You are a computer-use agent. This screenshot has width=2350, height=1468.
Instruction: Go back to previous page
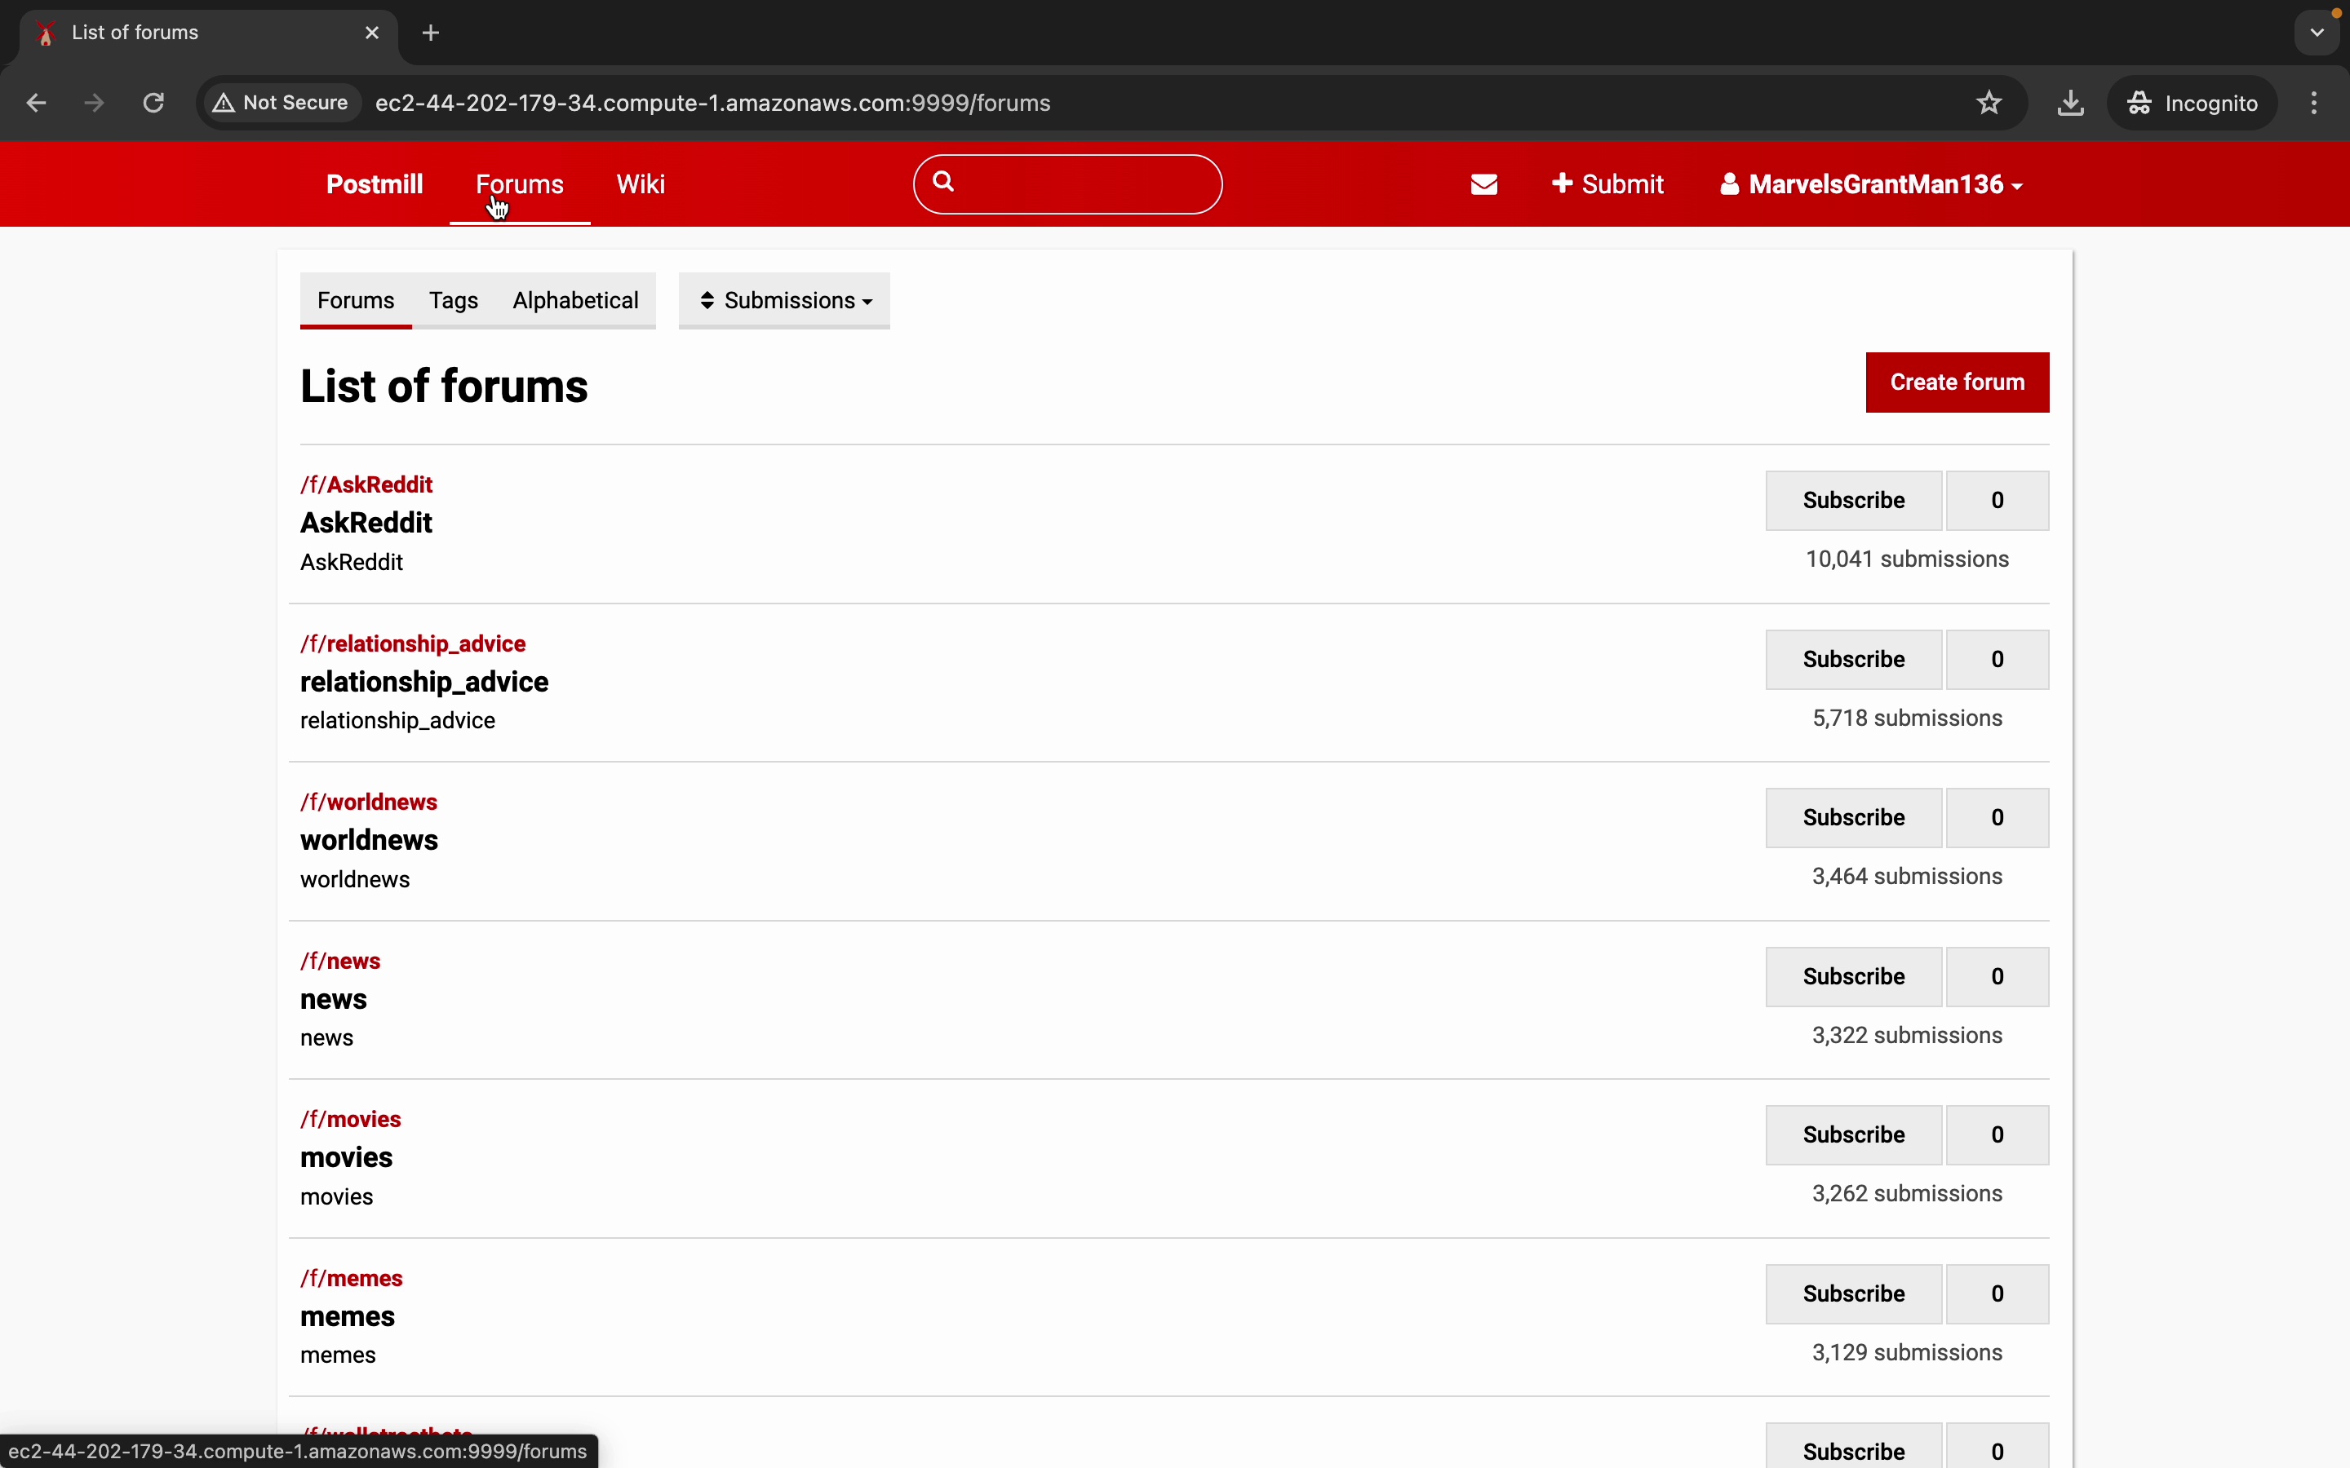coord(37,103)
